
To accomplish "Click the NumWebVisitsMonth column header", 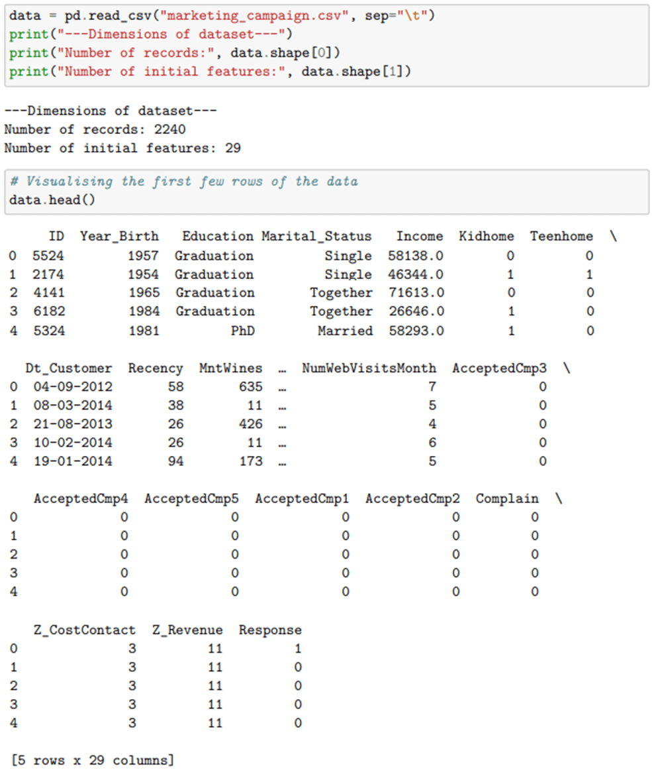I will click(369, 368).
